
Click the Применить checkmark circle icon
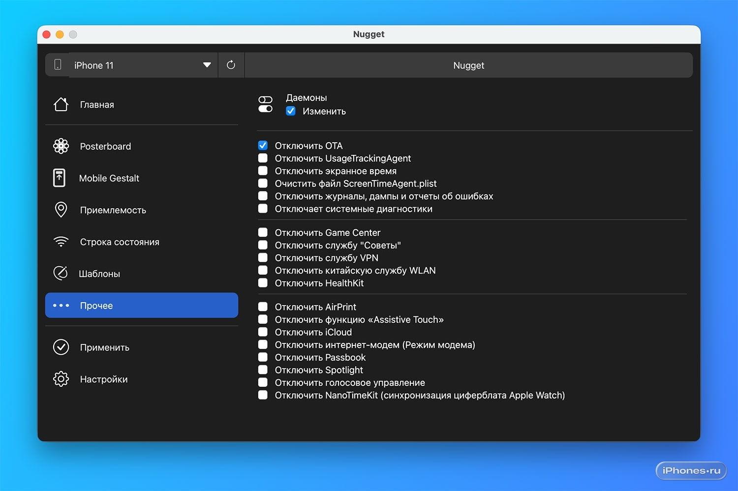tap(61, 347)
